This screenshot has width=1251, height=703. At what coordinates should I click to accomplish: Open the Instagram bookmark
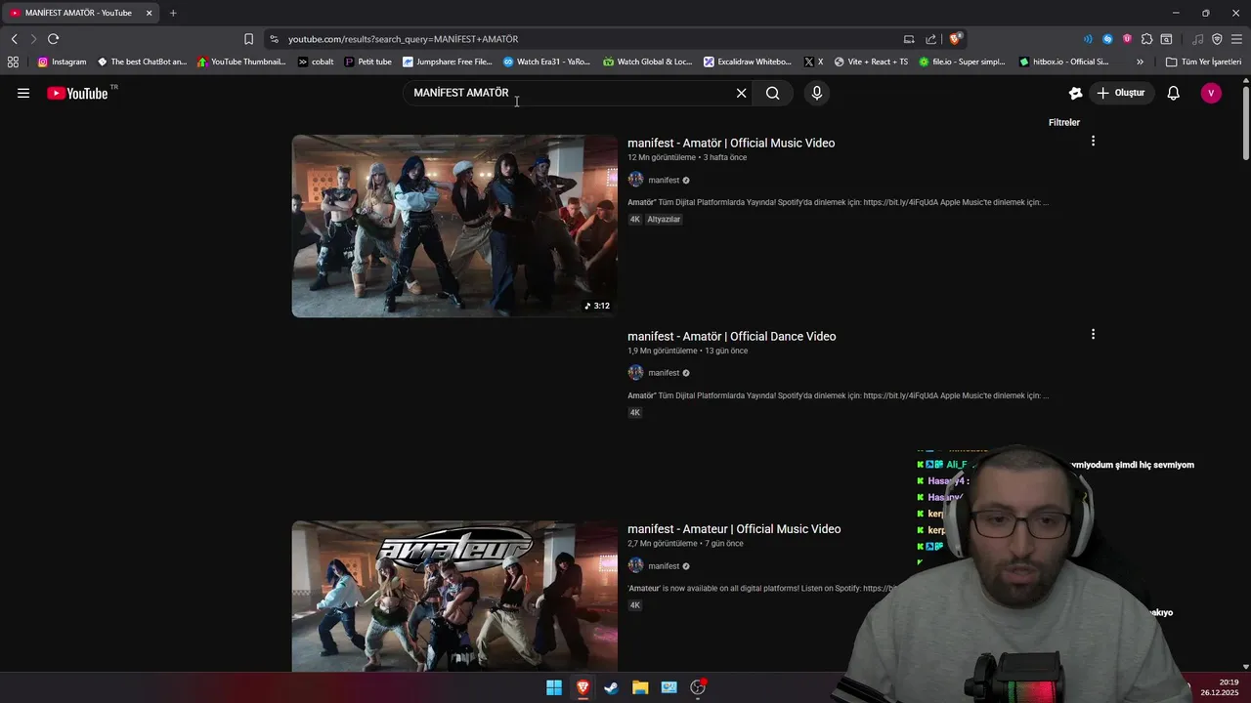62,62
